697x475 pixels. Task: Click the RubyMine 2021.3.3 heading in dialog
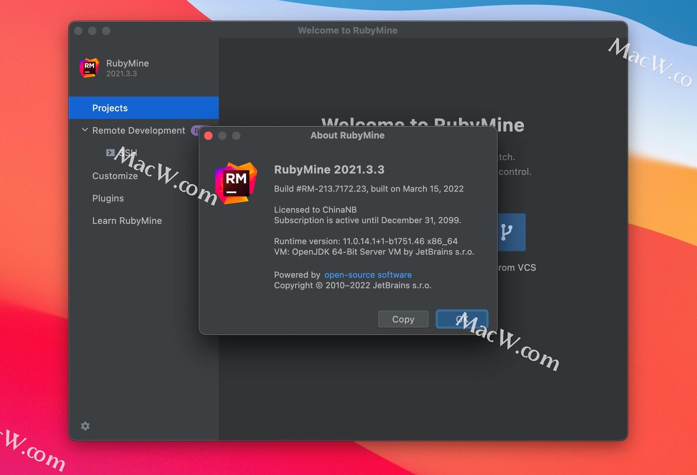point(329,170)
